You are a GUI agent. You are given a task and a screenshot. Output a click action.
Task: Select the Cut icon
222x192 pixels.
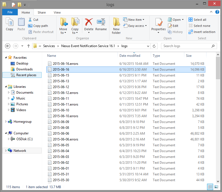pos(30,20)
